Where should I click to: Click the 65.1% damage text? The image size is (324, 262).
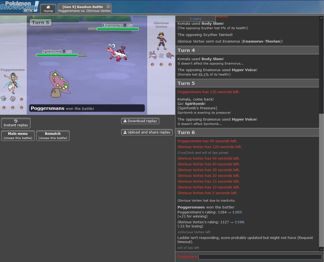pyautogui.click(x=203, y=74)
